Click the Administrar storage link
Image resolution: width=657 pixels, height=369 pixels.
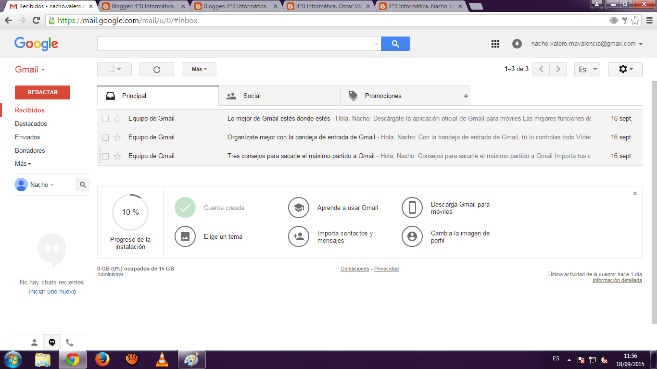(110, 275)
